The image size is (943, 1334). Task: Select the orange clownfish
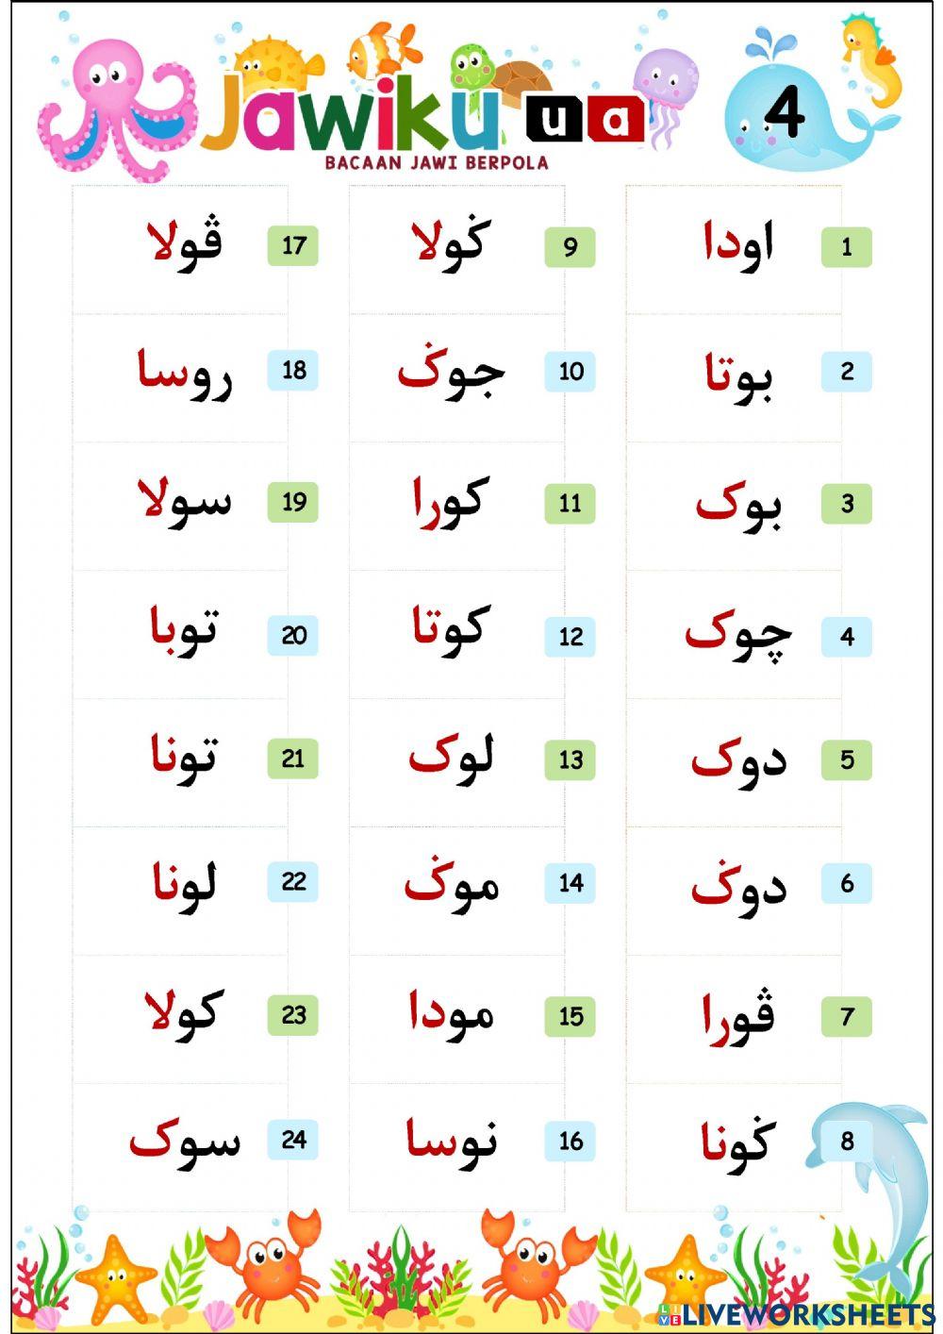tap(383, 49)
